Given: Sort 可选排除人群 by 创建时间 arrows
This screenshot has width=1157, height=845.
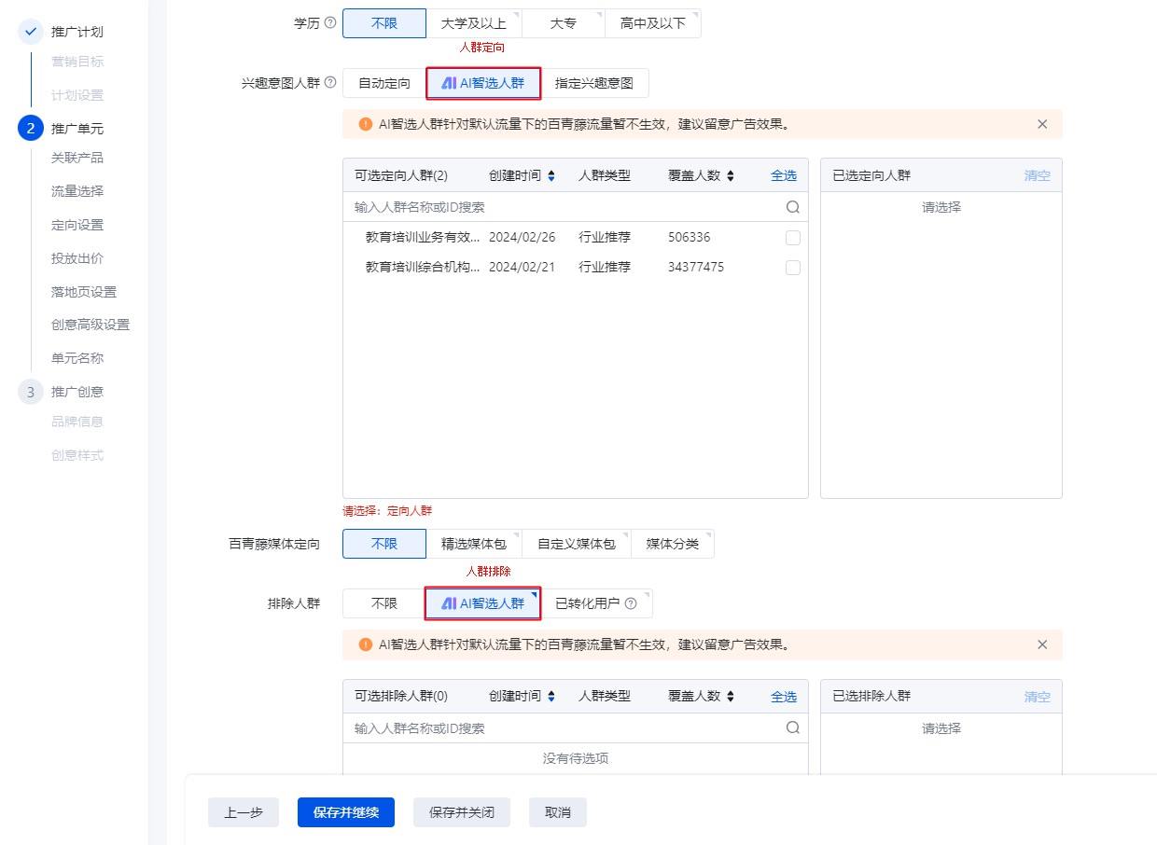Looking at the screenshot, I should coord(551,697).
